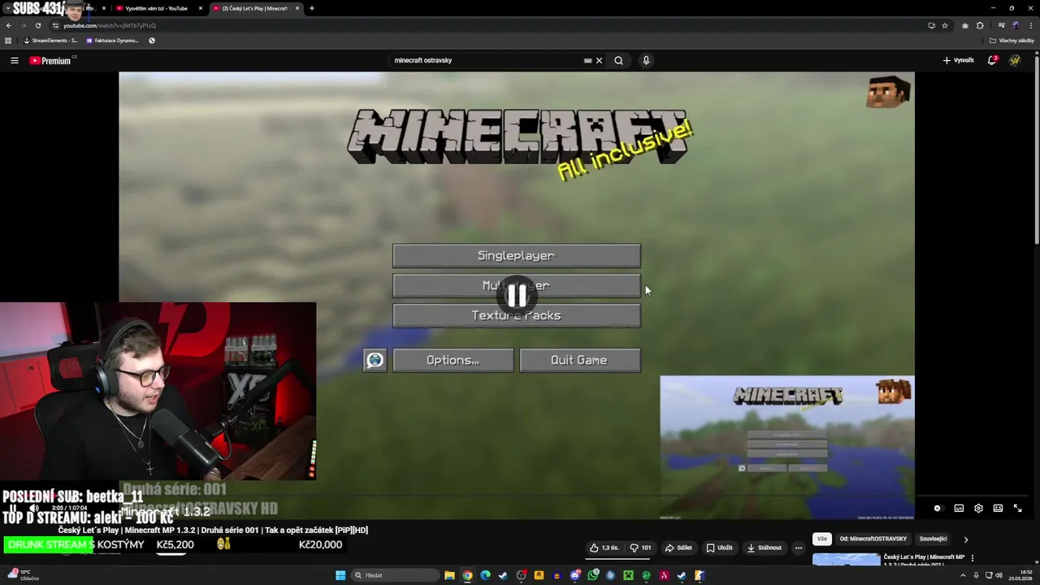Screen dimensions: 1040x585
Task: Clear the 'minecraft ostravsky' search text
Action: [599, 60]
